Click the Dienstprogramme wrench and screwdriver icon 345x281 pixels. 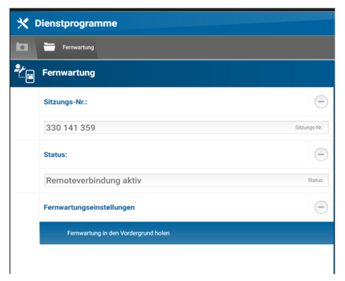23,23
